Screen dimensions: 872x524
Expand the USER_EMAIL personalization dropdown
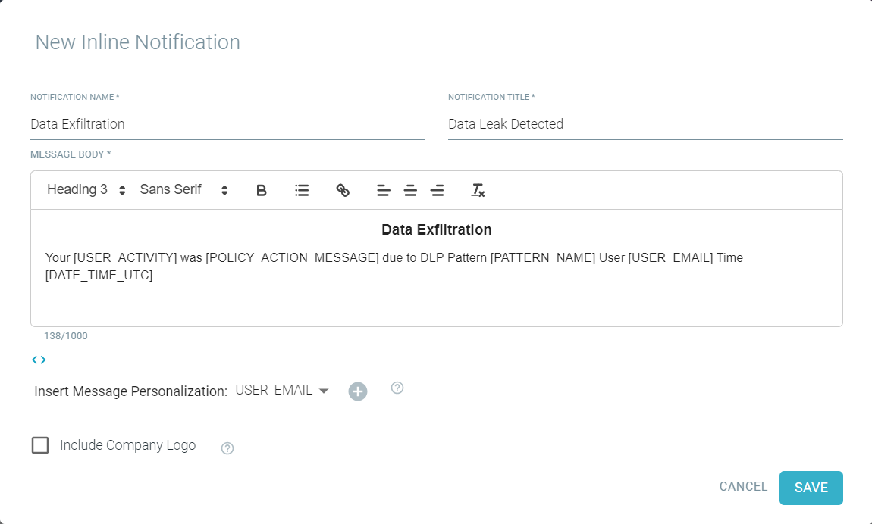point(284,390)
